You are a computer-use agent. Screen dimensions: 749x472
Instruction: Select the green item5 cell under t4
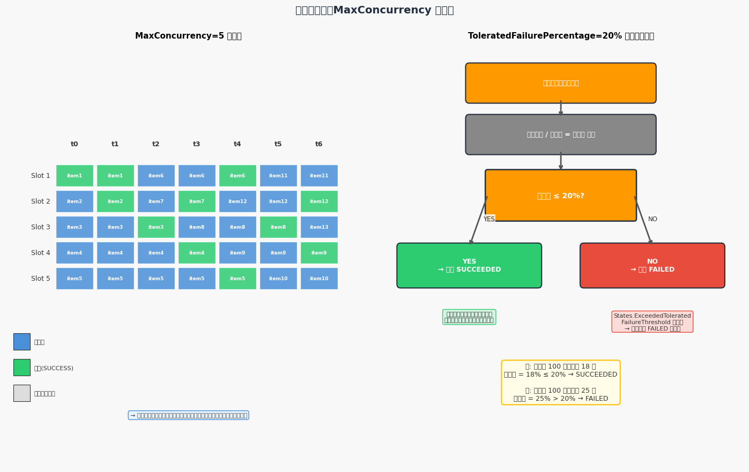(238, 279)
